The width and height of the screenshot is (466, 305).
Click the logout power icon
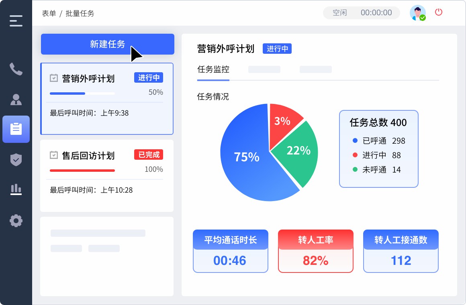[x=438, y=12]
